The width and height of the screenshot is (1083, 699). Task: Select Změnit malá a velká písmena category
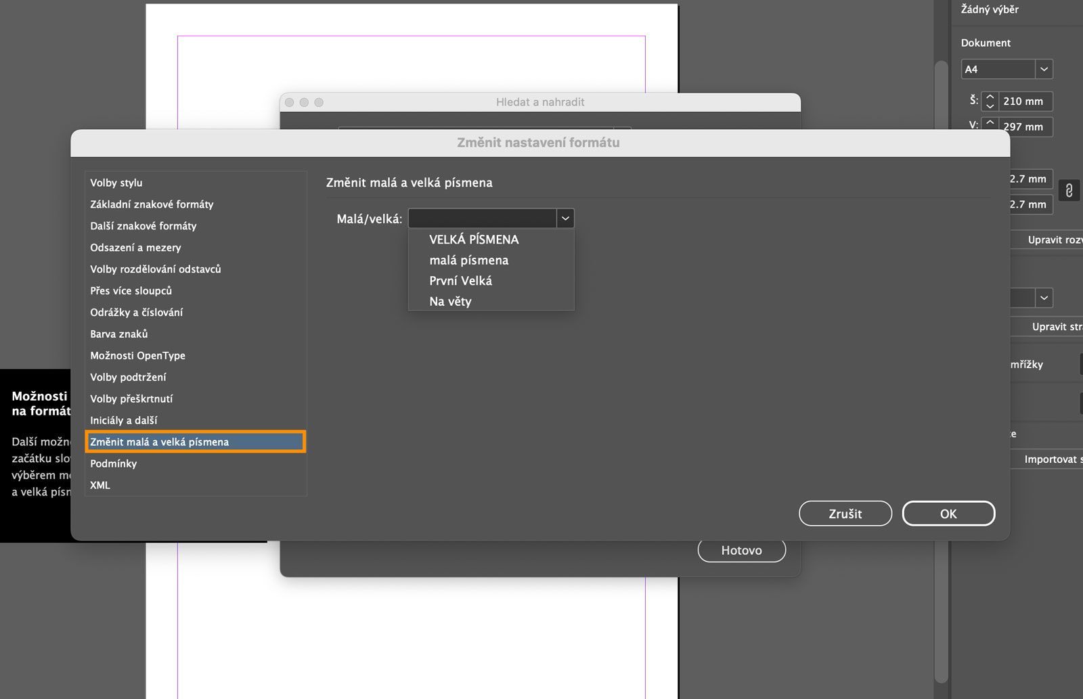[196, 442]
